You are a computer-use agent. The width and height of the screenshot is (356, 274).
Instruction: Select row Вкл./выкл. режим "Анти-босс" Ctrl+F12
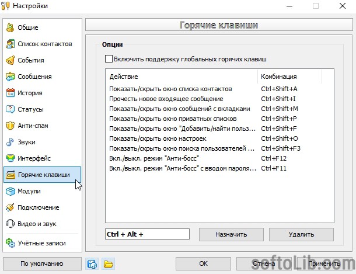219,158
